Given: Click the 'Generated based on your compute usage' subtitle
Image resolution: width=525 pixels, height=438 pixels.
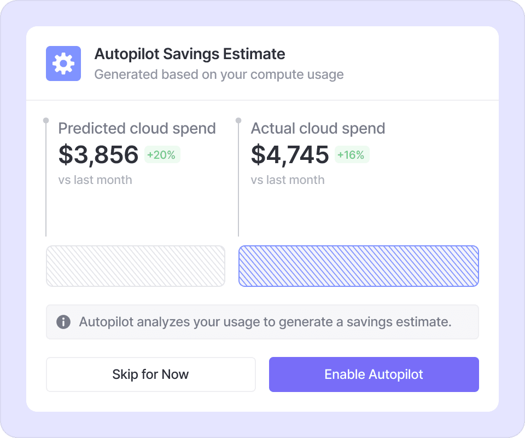Looking at the screenshot, I should 219,74.
